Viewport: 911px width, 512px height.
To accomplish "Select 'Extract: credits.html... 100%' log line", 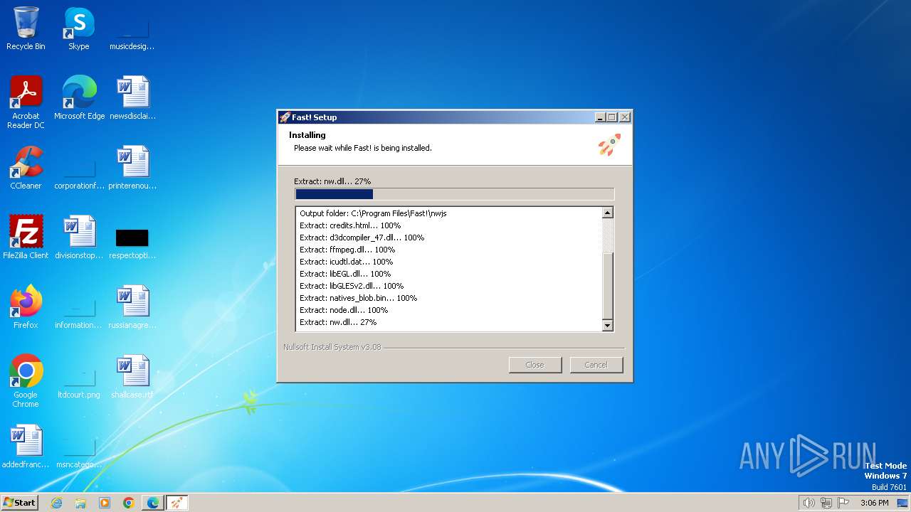I will click(350, 225).
